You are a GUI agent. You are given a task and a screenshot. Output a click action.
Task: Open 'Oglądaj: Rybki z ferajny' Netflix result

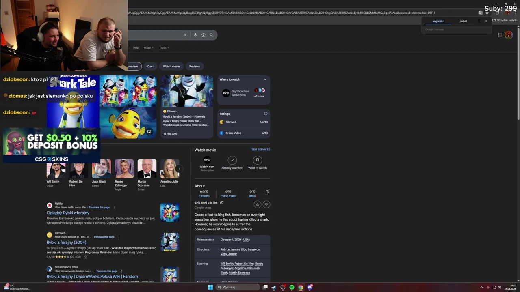(x=68, y=213)
